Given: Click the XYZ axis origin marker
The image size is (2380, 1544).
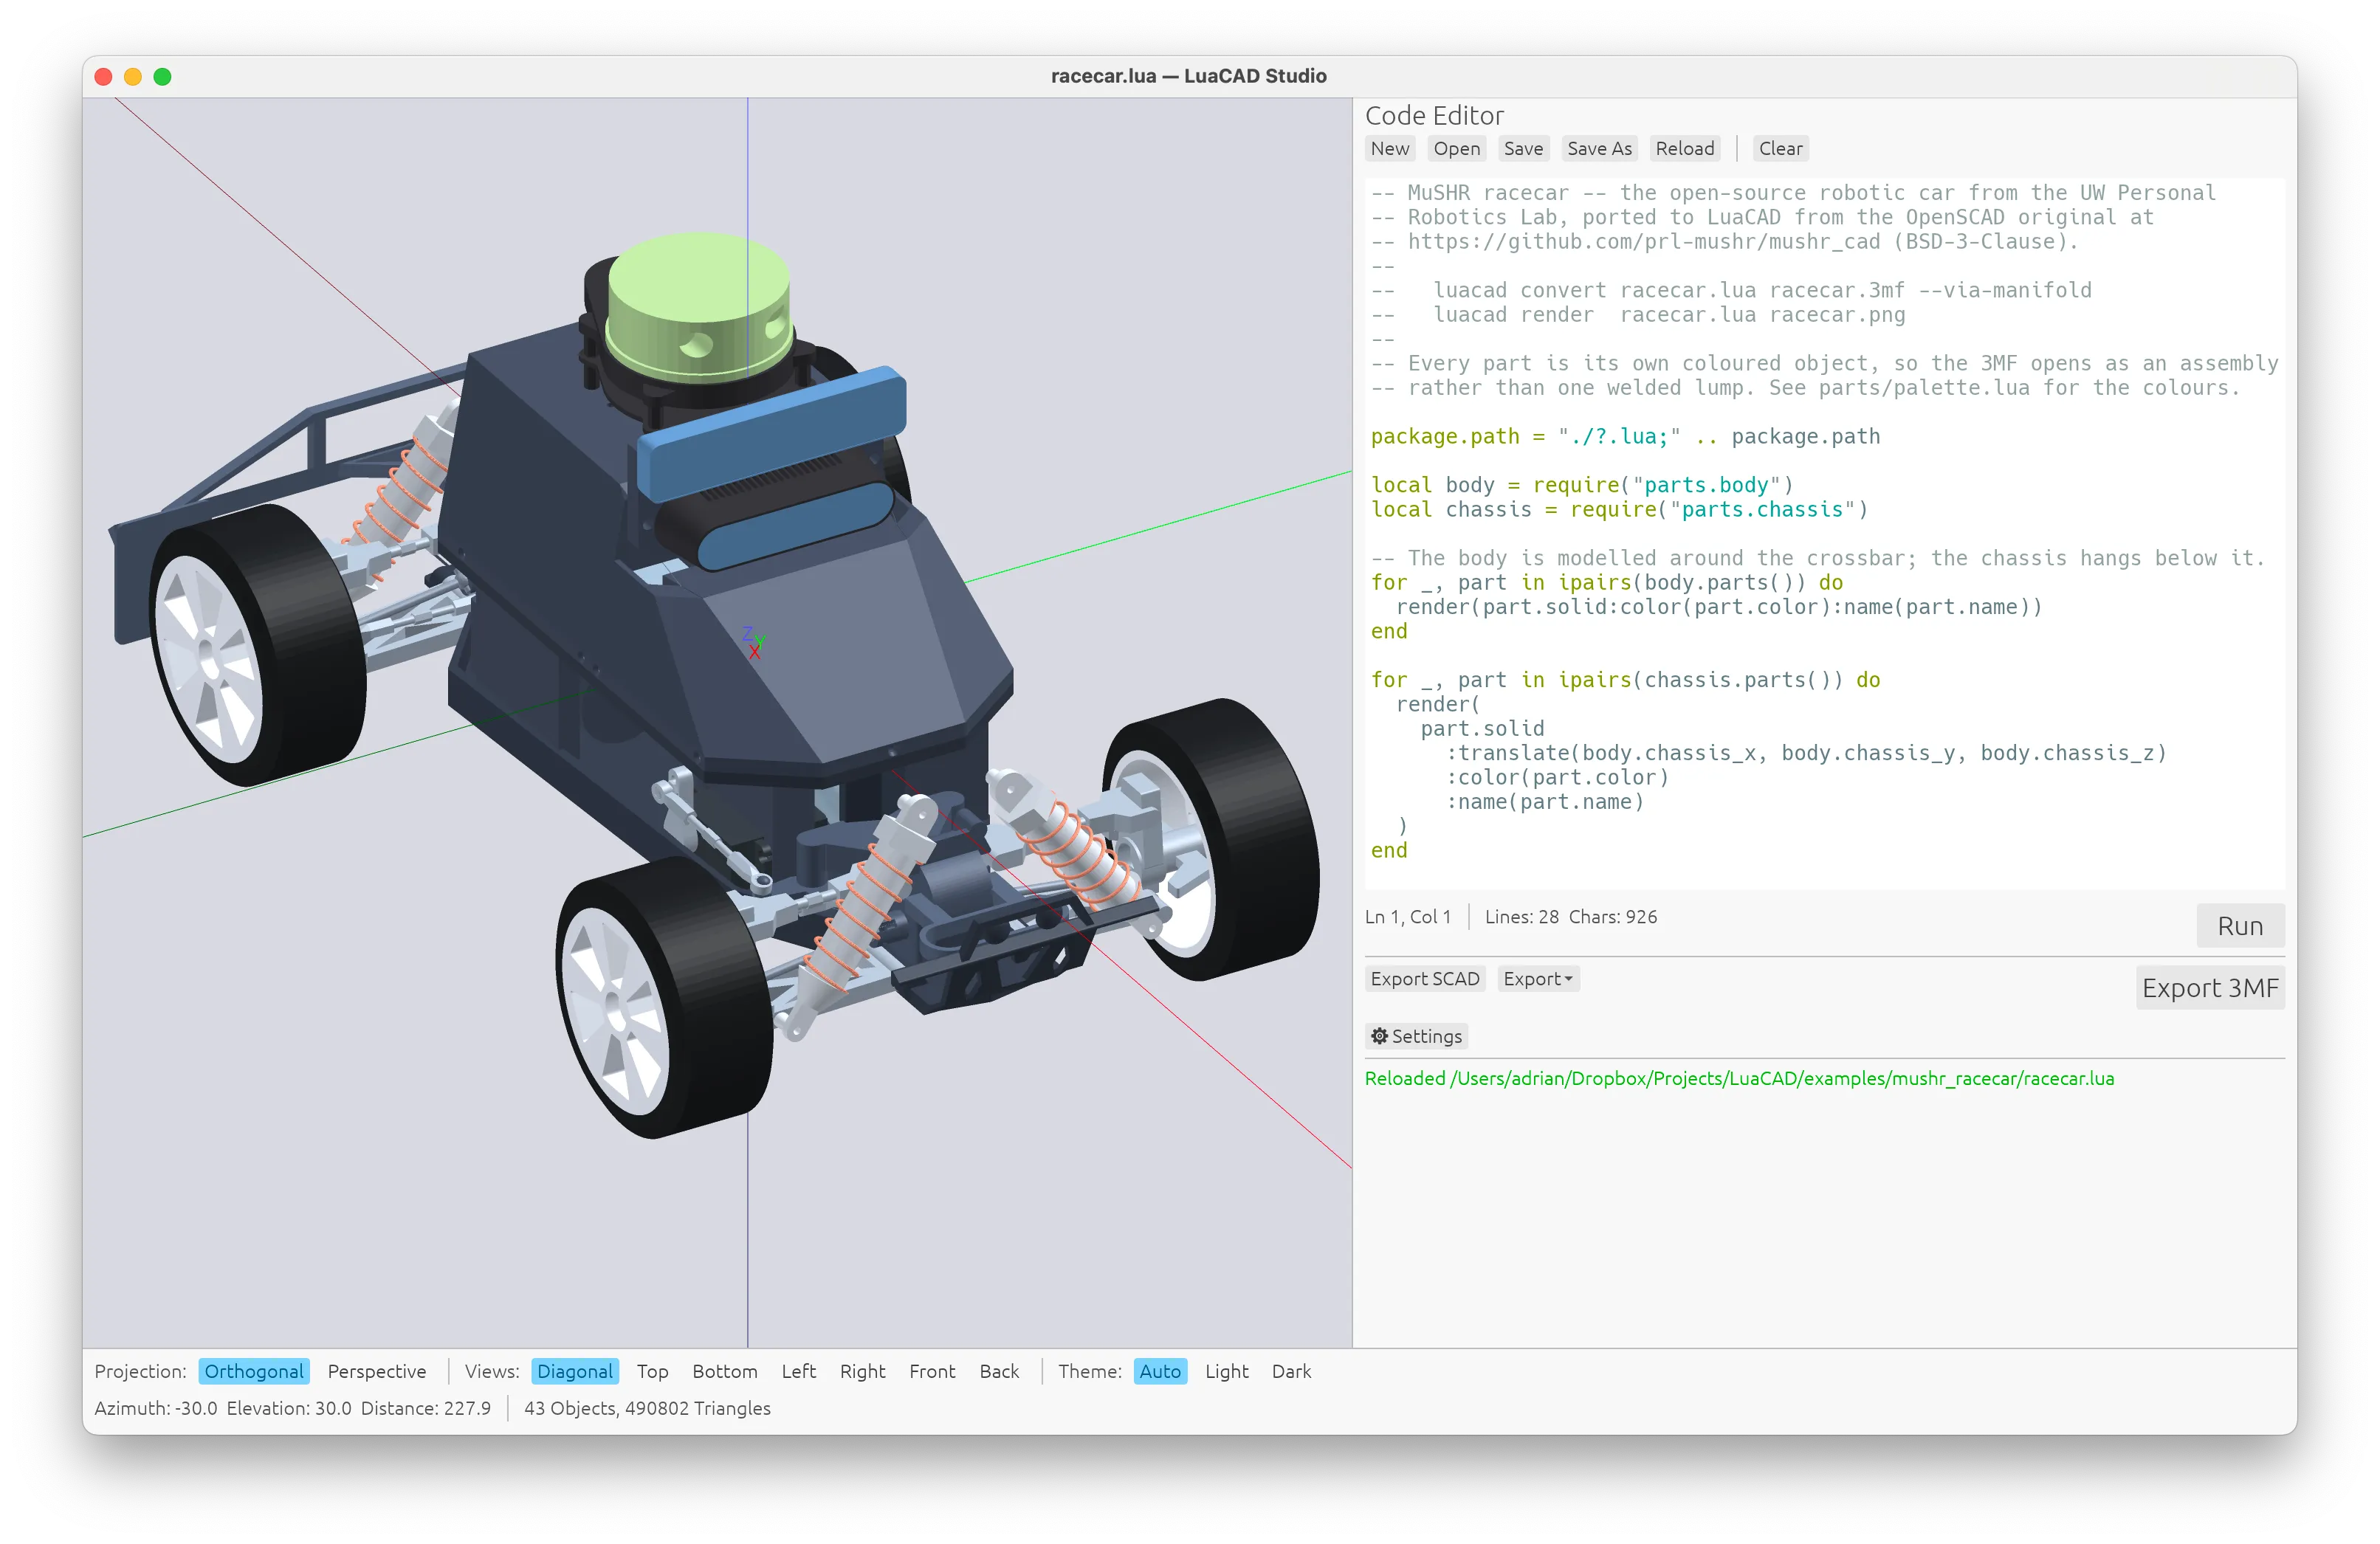Looking at the screenshot, I should point(754,643).
